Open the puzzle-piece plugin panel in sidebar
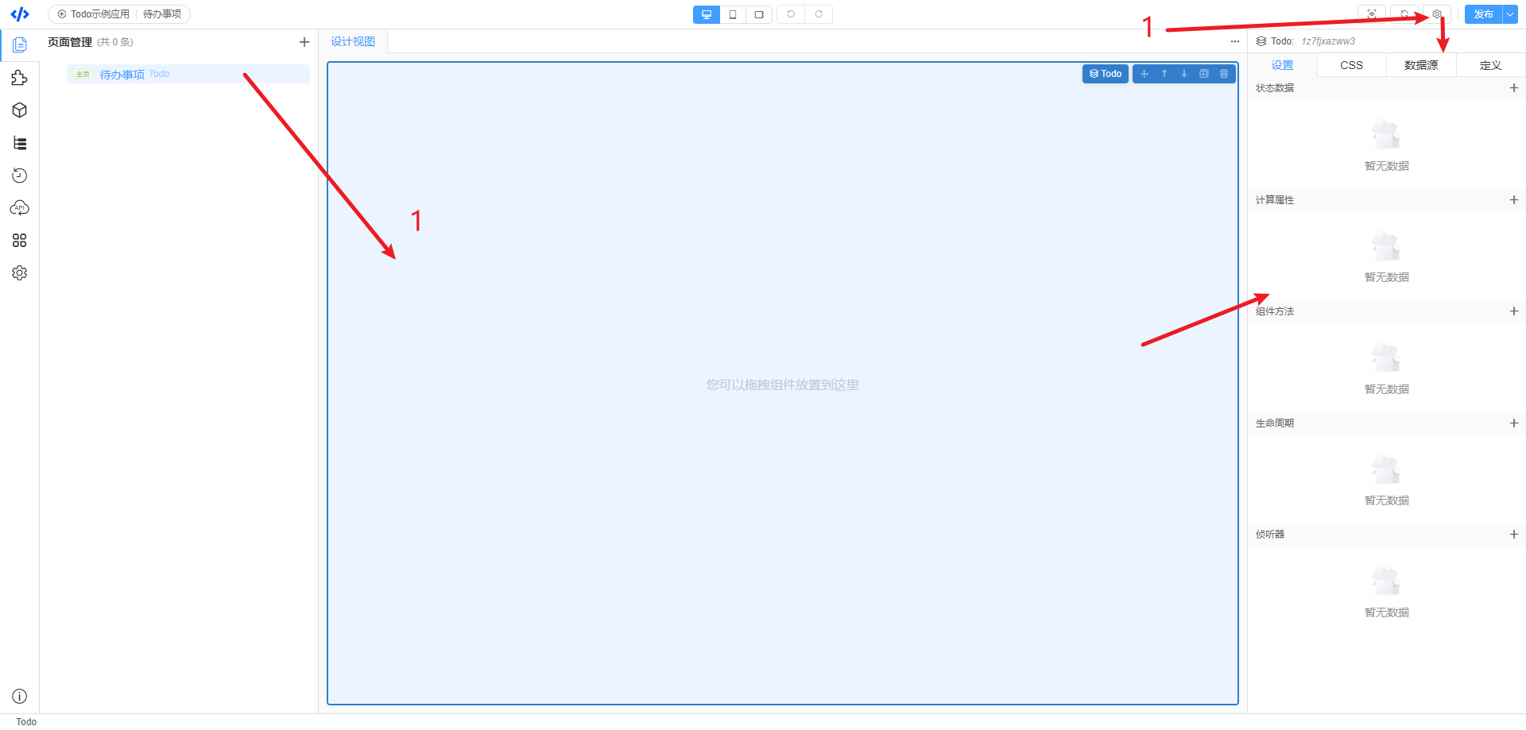1526x730 pixels. (19, 78)
